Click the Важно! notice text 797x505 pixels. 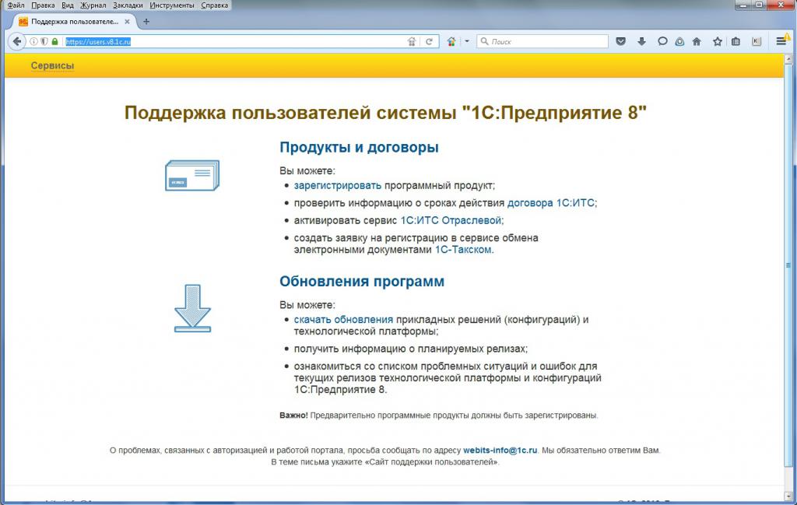[x=439, y=416]
